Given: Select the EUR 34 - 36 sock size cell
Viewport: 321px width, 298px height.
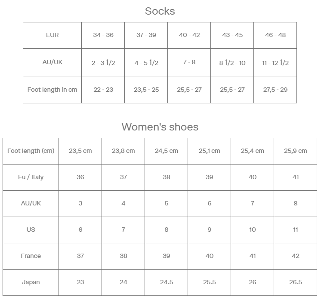Looking at the screenshot, I should [x=103, y=35].
